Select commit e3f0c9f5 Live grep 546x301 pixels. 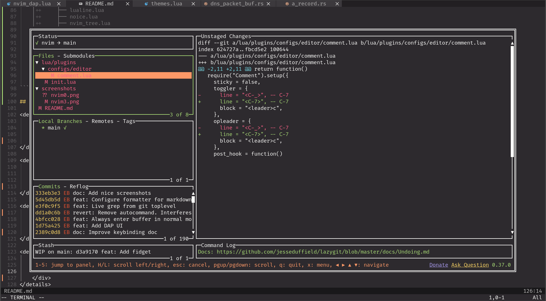tap(113, 206)
